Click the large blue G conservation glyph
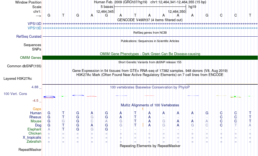Screen dimensions: 258x156 click(49, 97)
